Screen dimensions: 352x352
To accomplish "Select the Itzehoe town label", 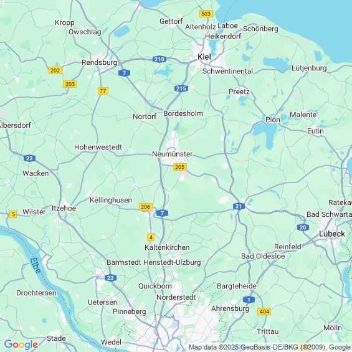I will pyautogui.click(x=64, y=208).
